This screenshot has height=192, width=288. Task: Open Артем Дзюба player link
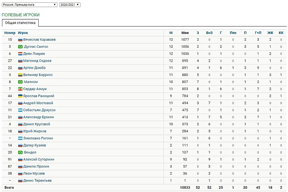pos(34,68)
